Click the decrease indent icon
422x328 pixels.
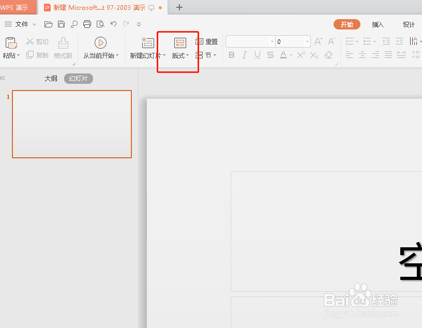coord(386,41)
